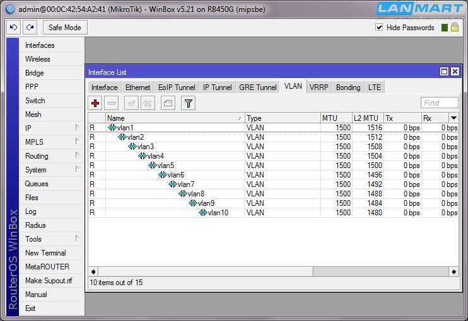
Task: Click L2 MTU value 1480
Action: coord(375,213)
